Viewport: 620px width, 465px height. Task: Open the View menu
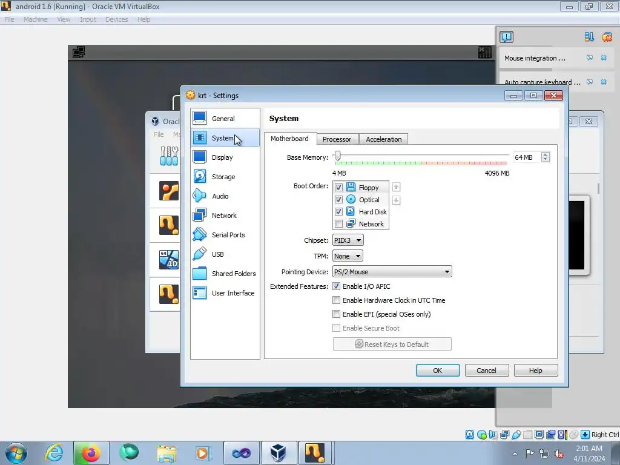(x=64, y=19)
